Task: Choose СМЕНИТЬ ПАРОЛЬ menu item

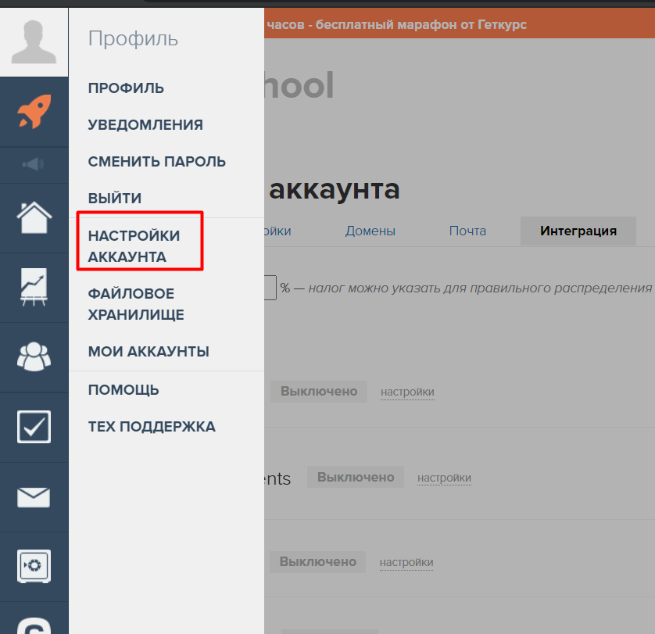Action: (156, 162)
